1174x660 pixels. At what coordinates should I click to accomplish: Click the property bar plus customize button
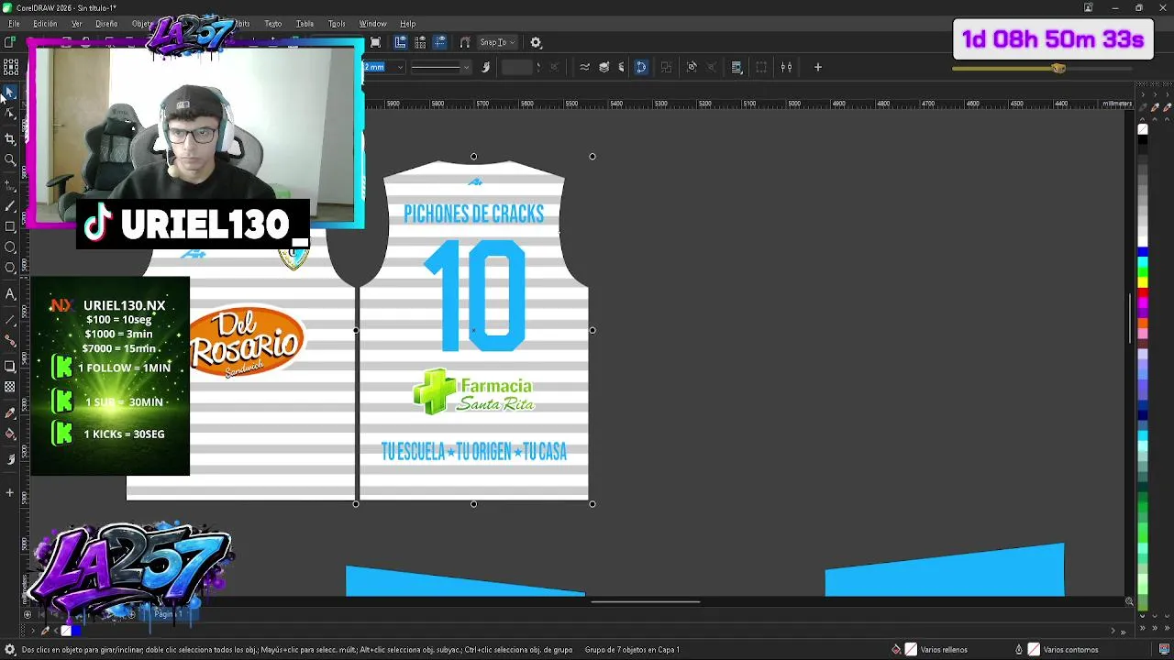[817, 67]
